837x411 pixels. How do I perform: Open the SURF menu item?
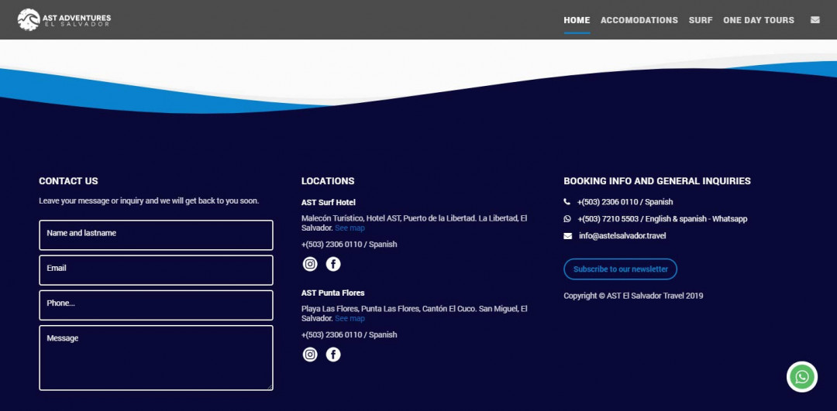pos(701,20)
